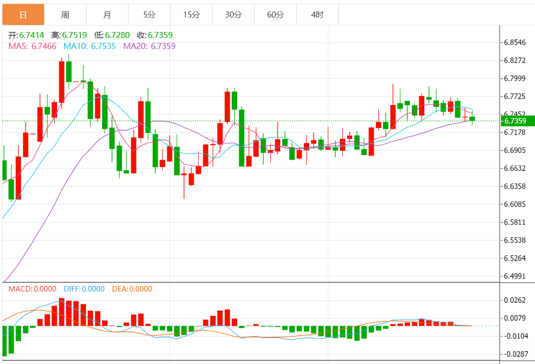
Task: Click the 0.0079 MACD axis label
Action: pyautogui.click(x=514, y=318)
